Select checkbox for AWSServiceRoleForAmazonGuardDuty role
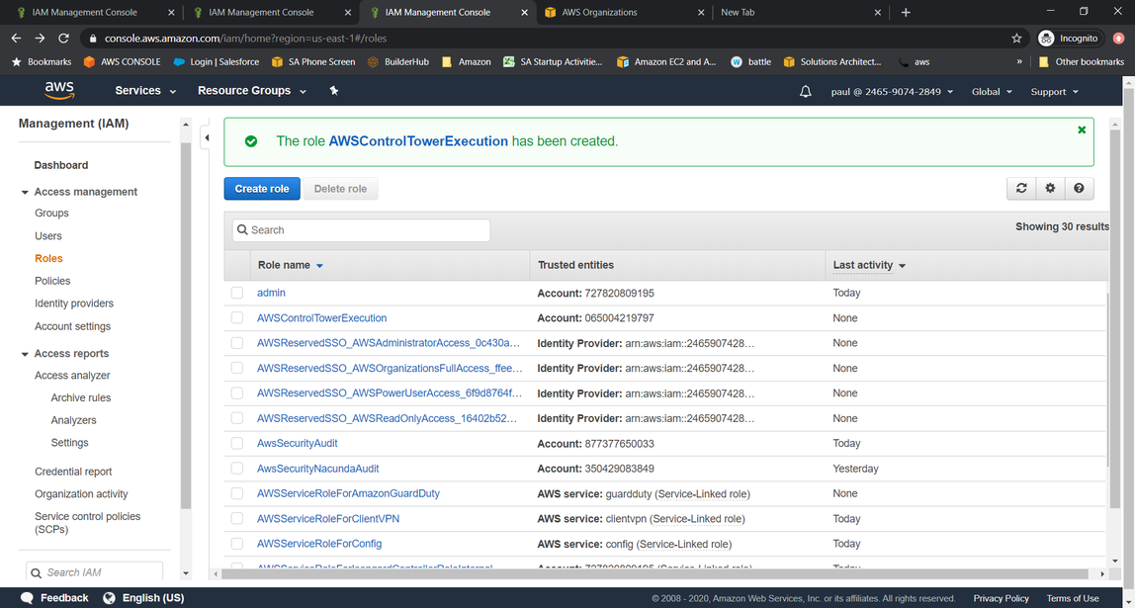 (x=236, y=493)
